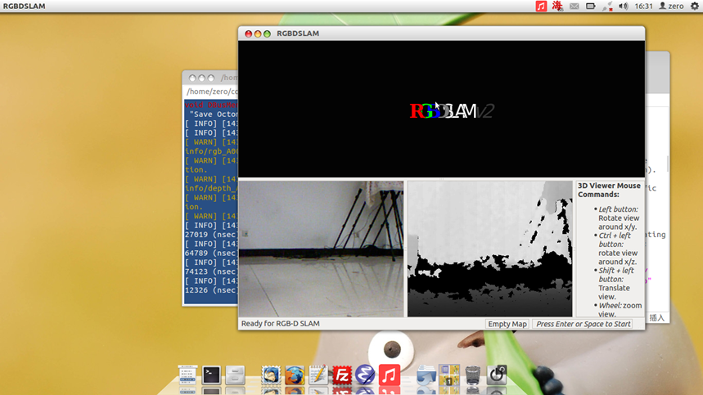Open the Trash in the dock
The width and height of the screenshot is (703, 395).
click(x=472, y=375)
